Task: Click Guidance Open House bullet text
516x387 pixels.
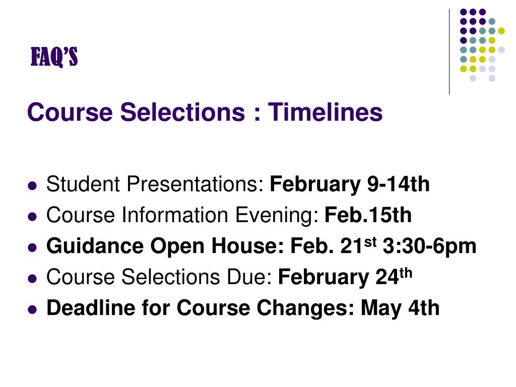Action: (x=262, y=246)
